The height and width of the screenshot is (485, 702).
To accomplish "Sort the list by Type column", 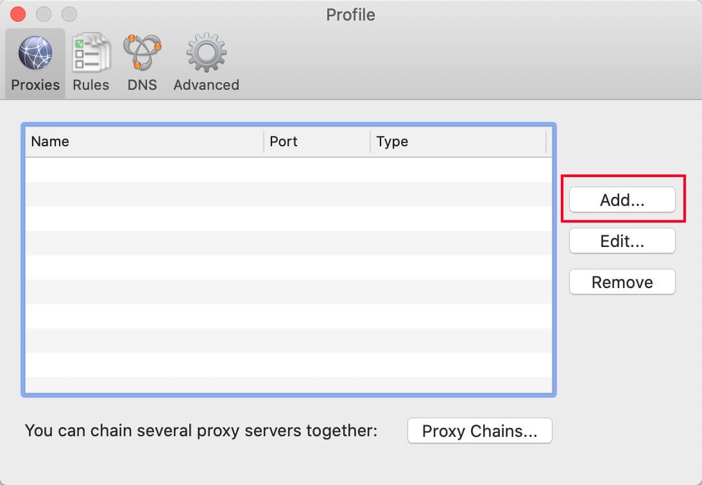I will tap(458, 142).
